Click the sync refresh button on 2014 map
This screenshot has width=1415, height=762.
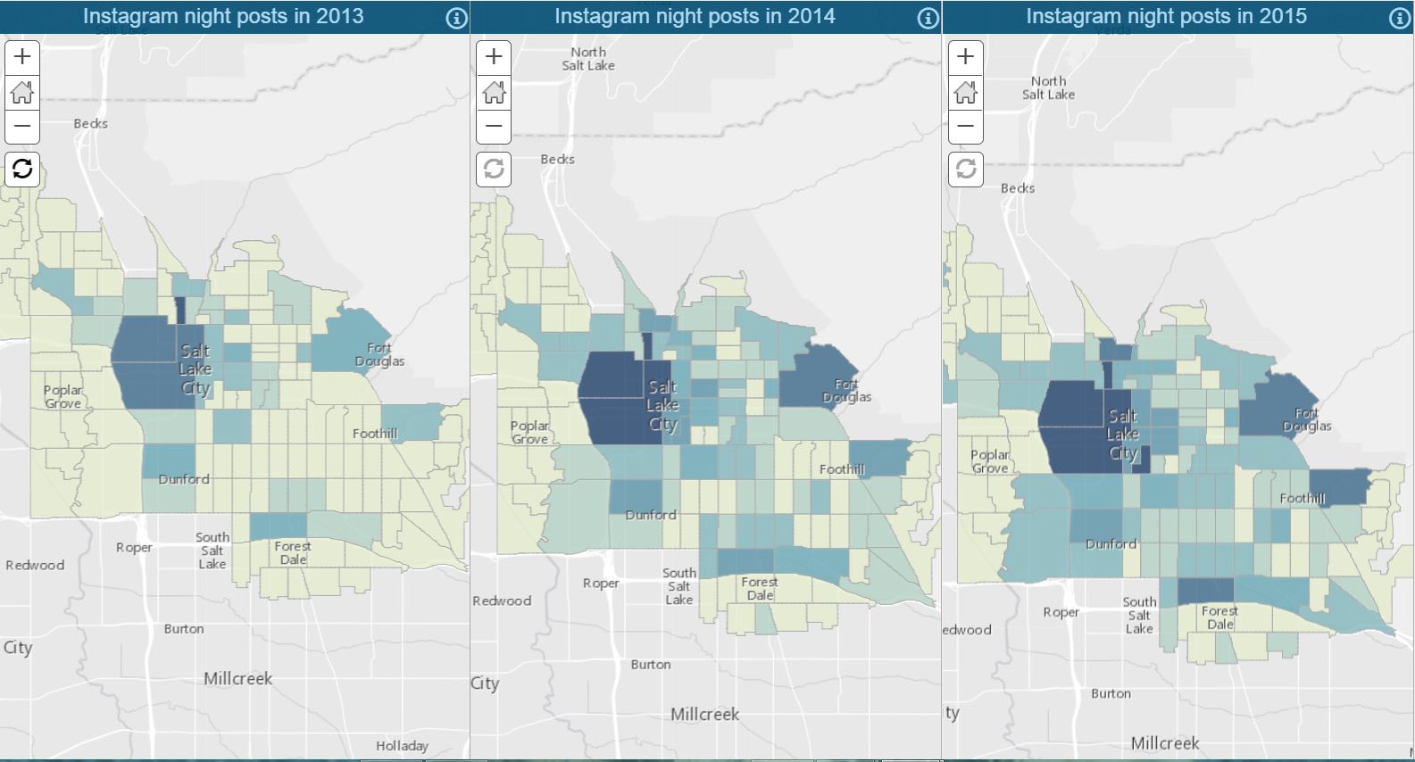(494, 169)
